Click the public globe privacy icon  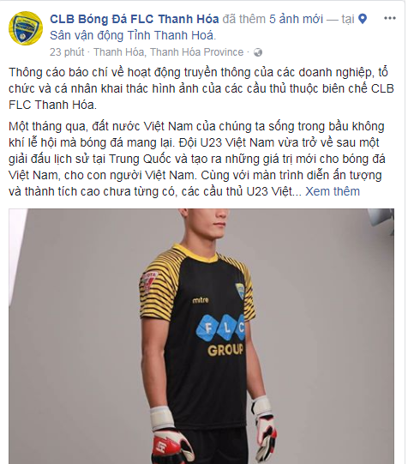(258, 52)
